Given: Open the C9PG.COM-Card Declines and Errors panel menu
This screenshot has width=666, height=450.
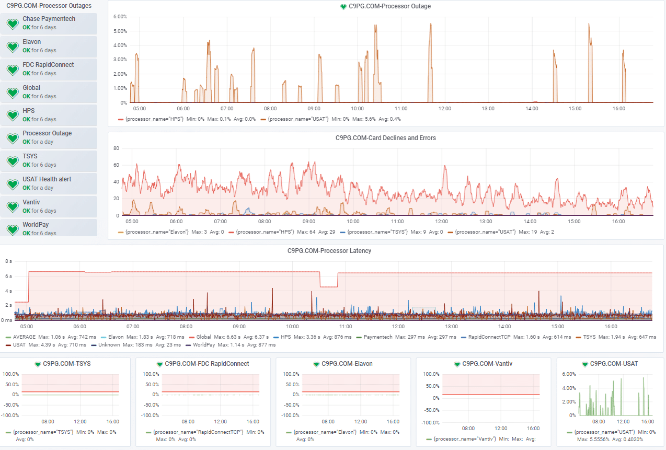Looking at the screenshot, I should [385, 138].
